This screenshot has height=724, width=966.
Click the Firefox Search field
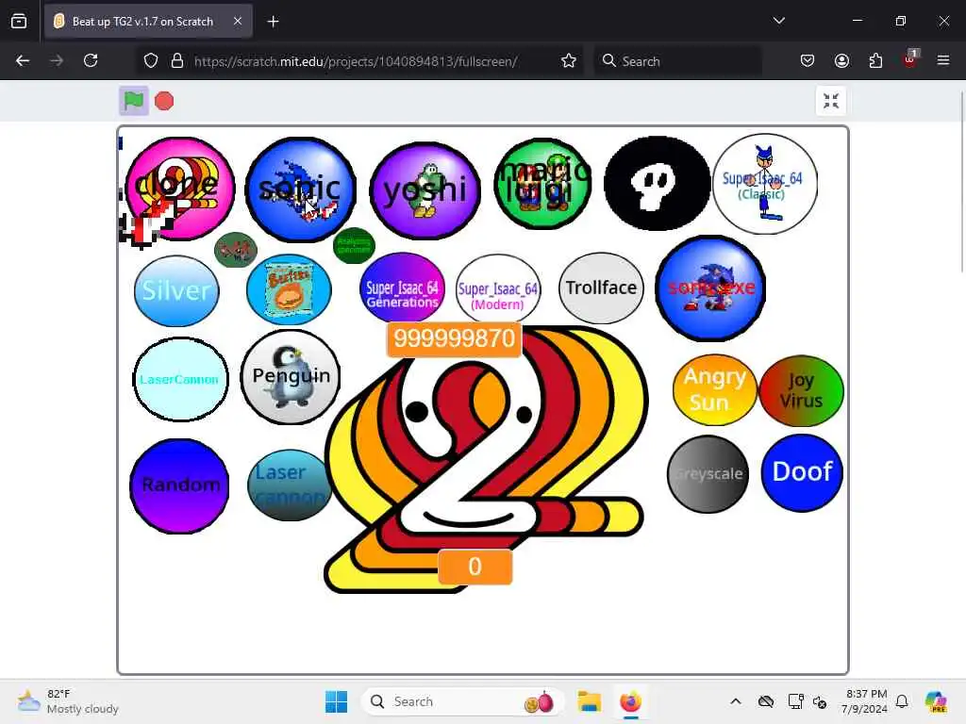[x=677, y=61]
